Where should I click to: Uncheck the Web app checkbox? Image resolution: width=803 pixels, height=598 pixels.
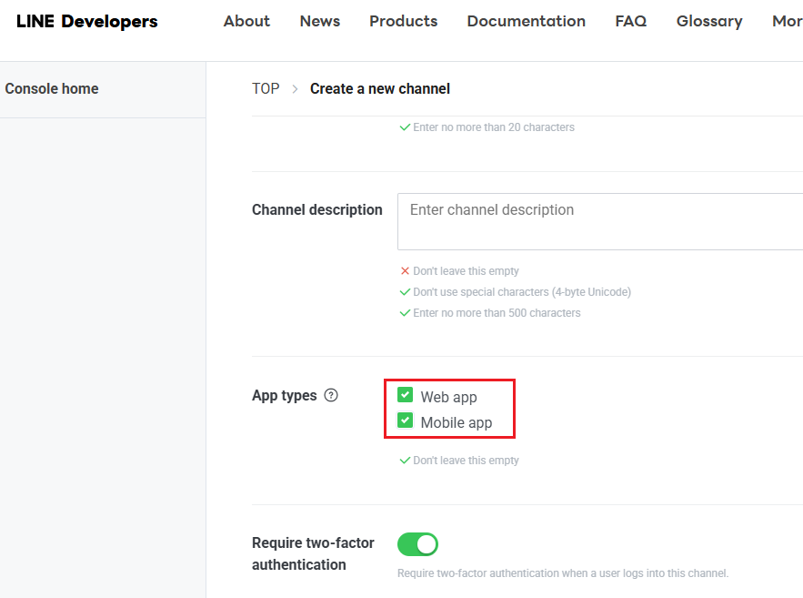click(406, 396)
